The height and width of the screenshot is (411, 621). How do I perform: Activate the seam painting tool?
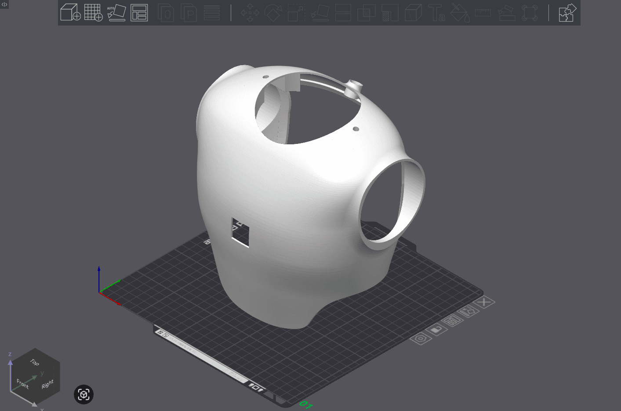[530, 13]
